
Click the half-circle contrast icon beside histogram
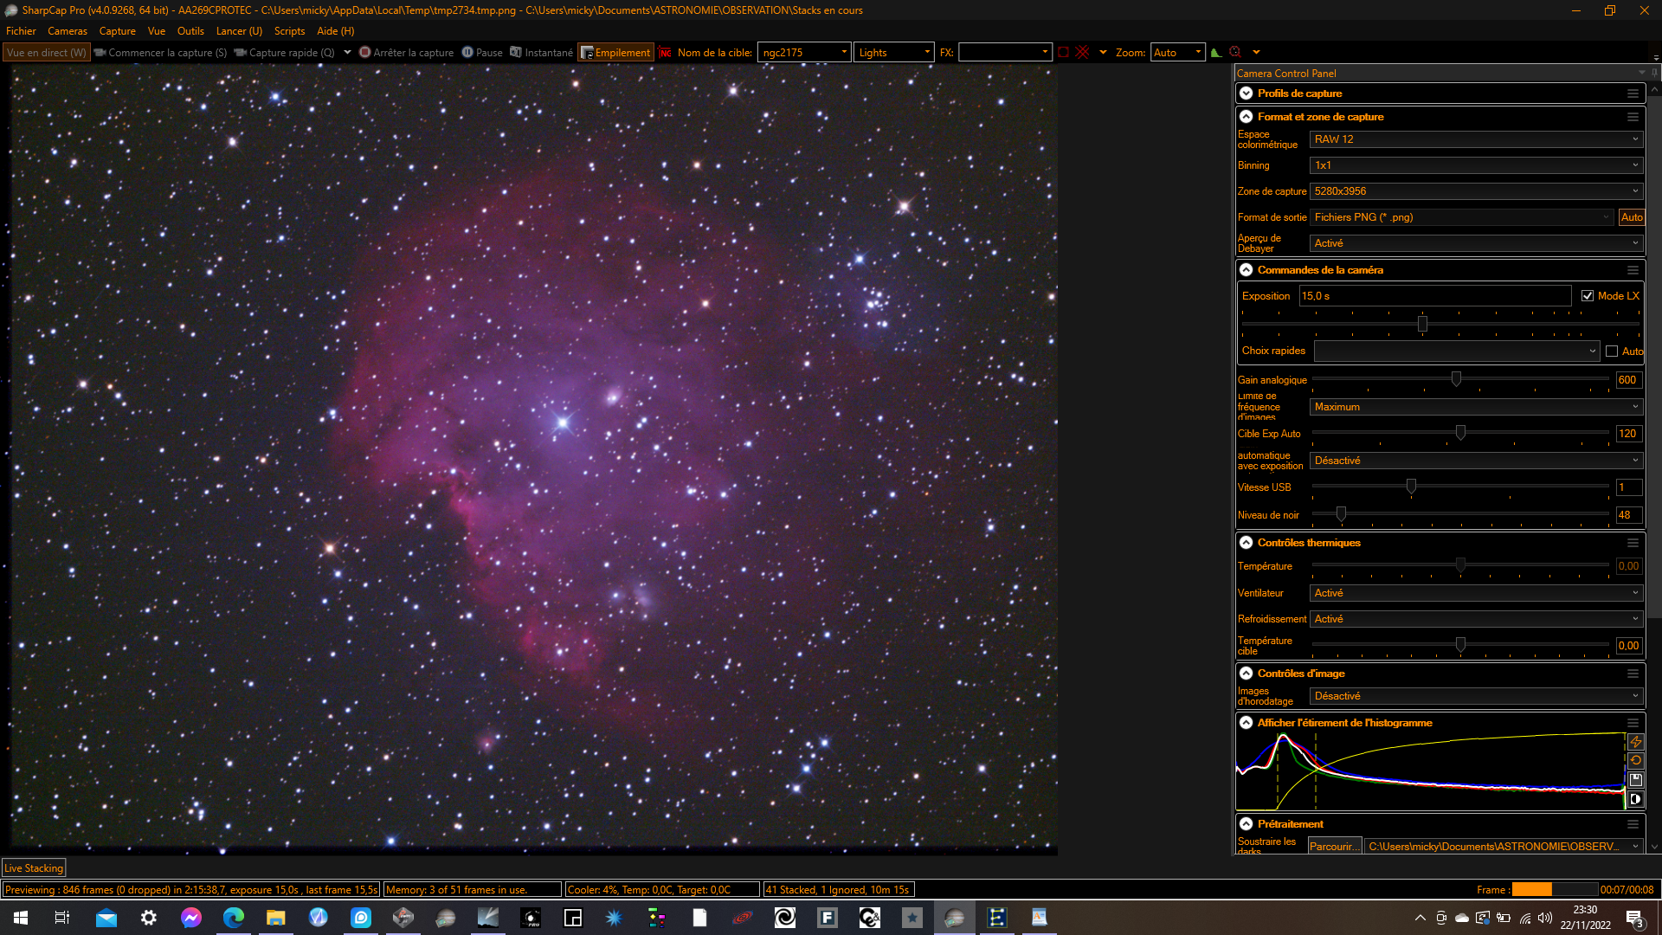pos(1635,799)
